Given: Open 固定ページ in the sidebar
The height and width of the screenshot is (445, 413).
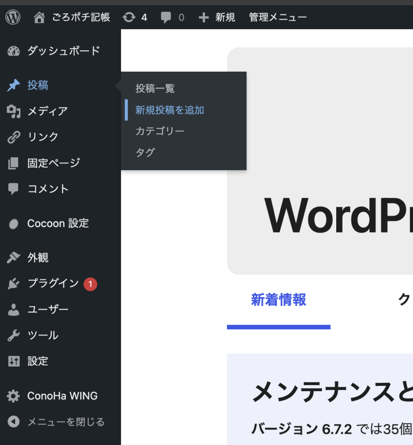Looking at the screenshot, I should 54,163.
